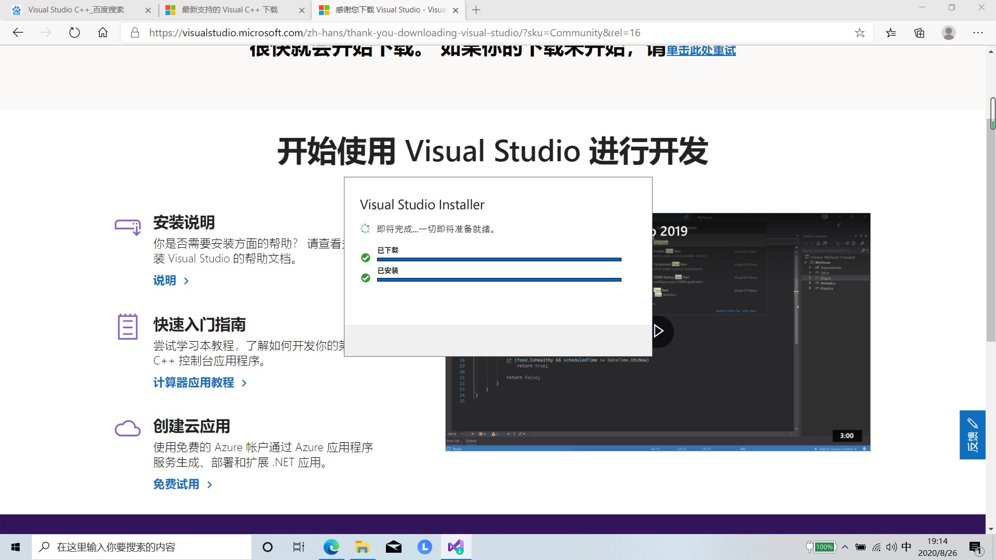Switch to Visual Studio C++_百度搜索 tab
The height and width of the screenshot is (560, 996).
point(76,10)
